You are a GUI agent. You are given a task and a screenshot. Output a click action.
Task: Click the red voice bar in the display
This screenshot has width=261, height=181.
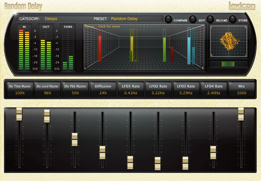tap(100, 49)
